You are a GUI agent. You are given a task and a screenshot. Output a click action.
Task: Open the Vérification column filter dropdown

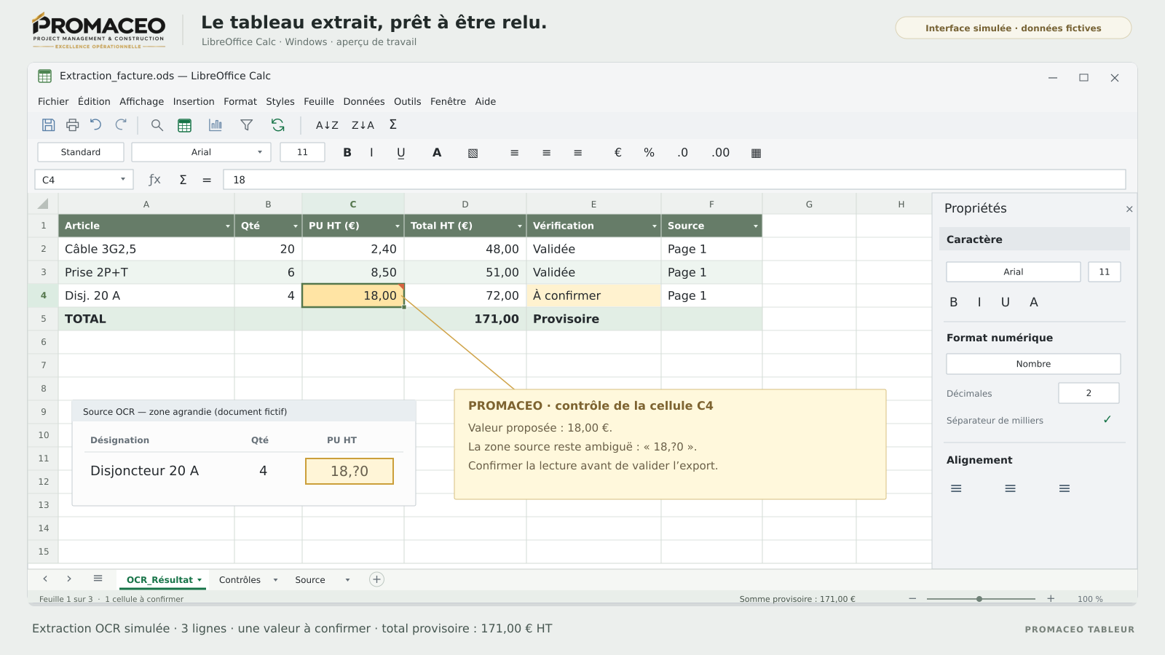coord(655,226)
